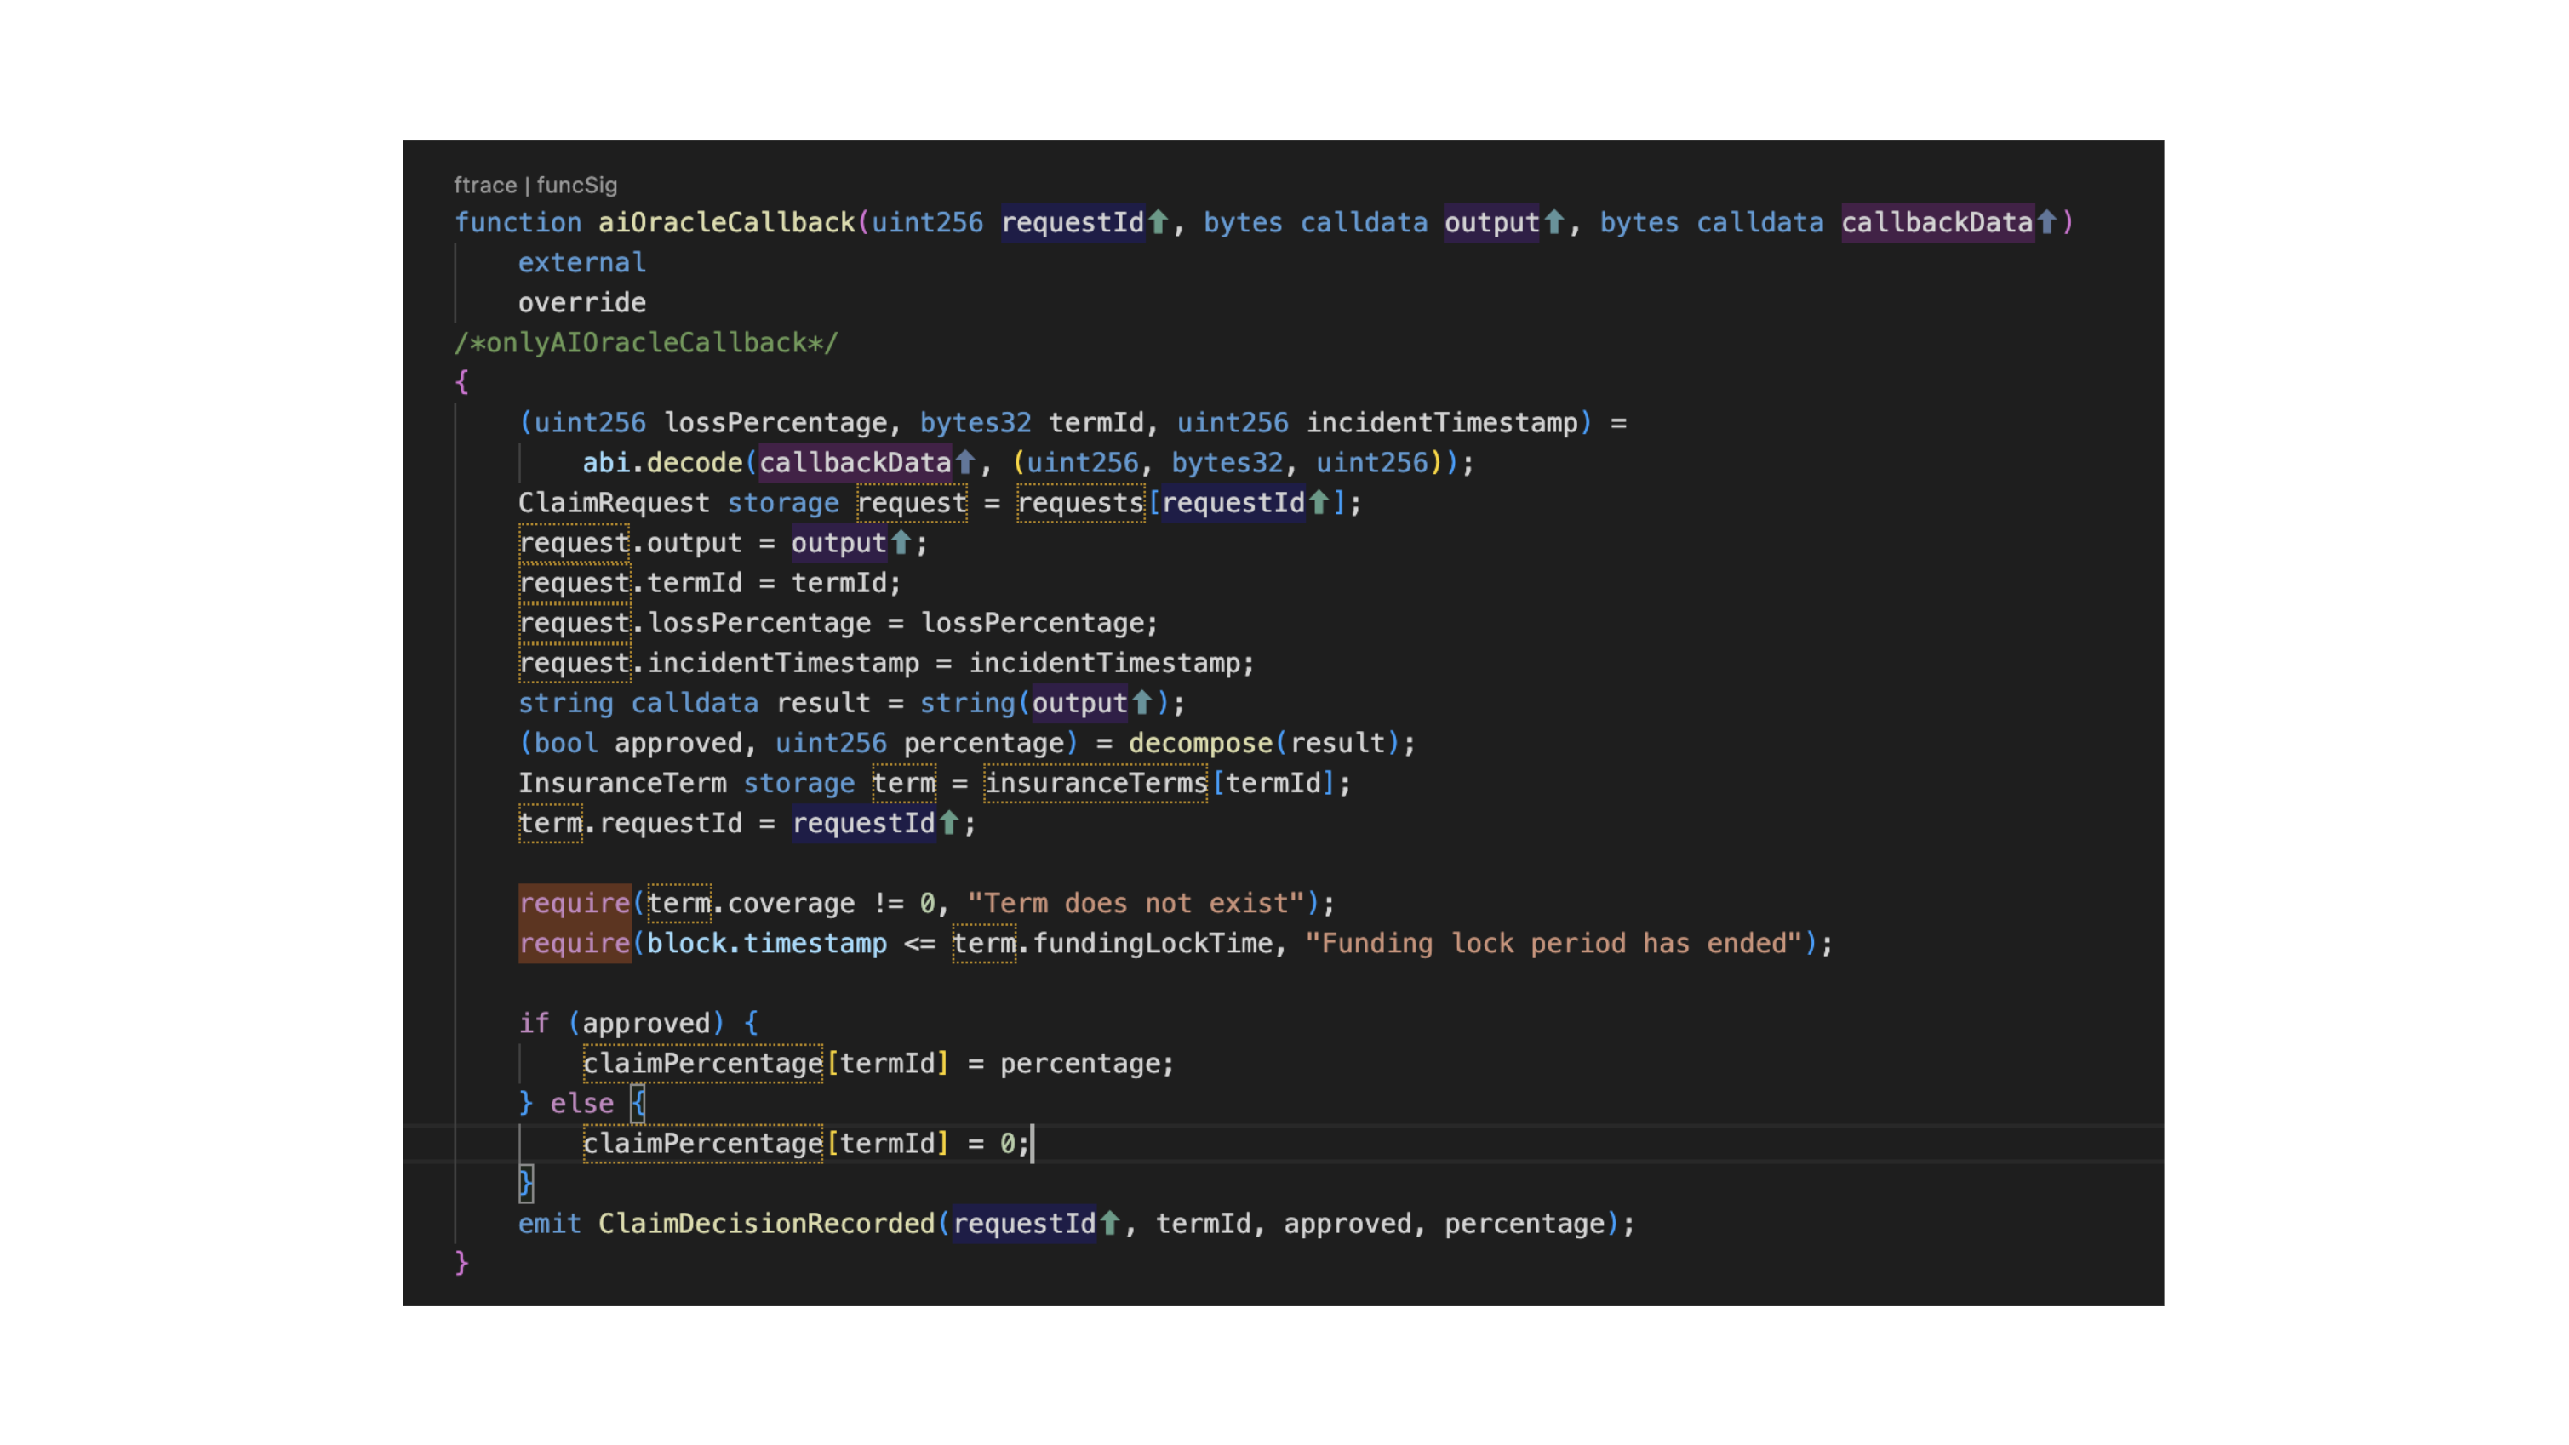Click 'fundingLockTime' member of term

[x=1152, y=944]
